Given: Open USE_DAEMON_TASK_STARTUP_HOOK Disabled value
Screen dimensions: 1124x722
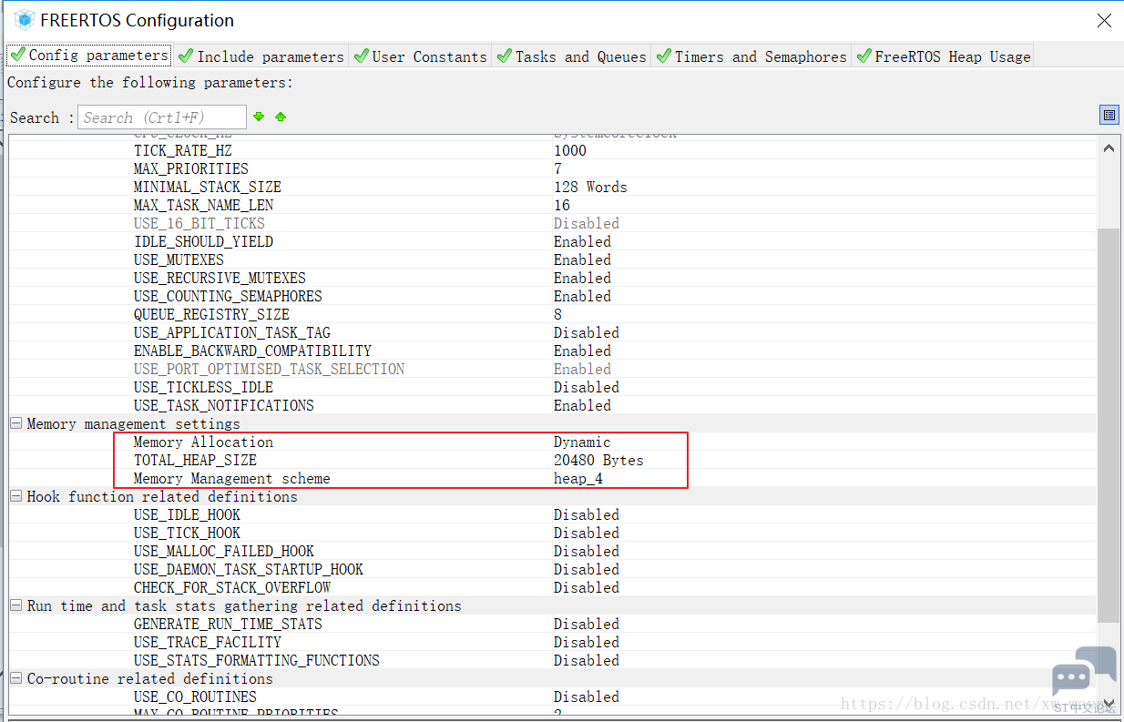Looking at the screenshot, I should pyautogui.click(x=586, y=569).
